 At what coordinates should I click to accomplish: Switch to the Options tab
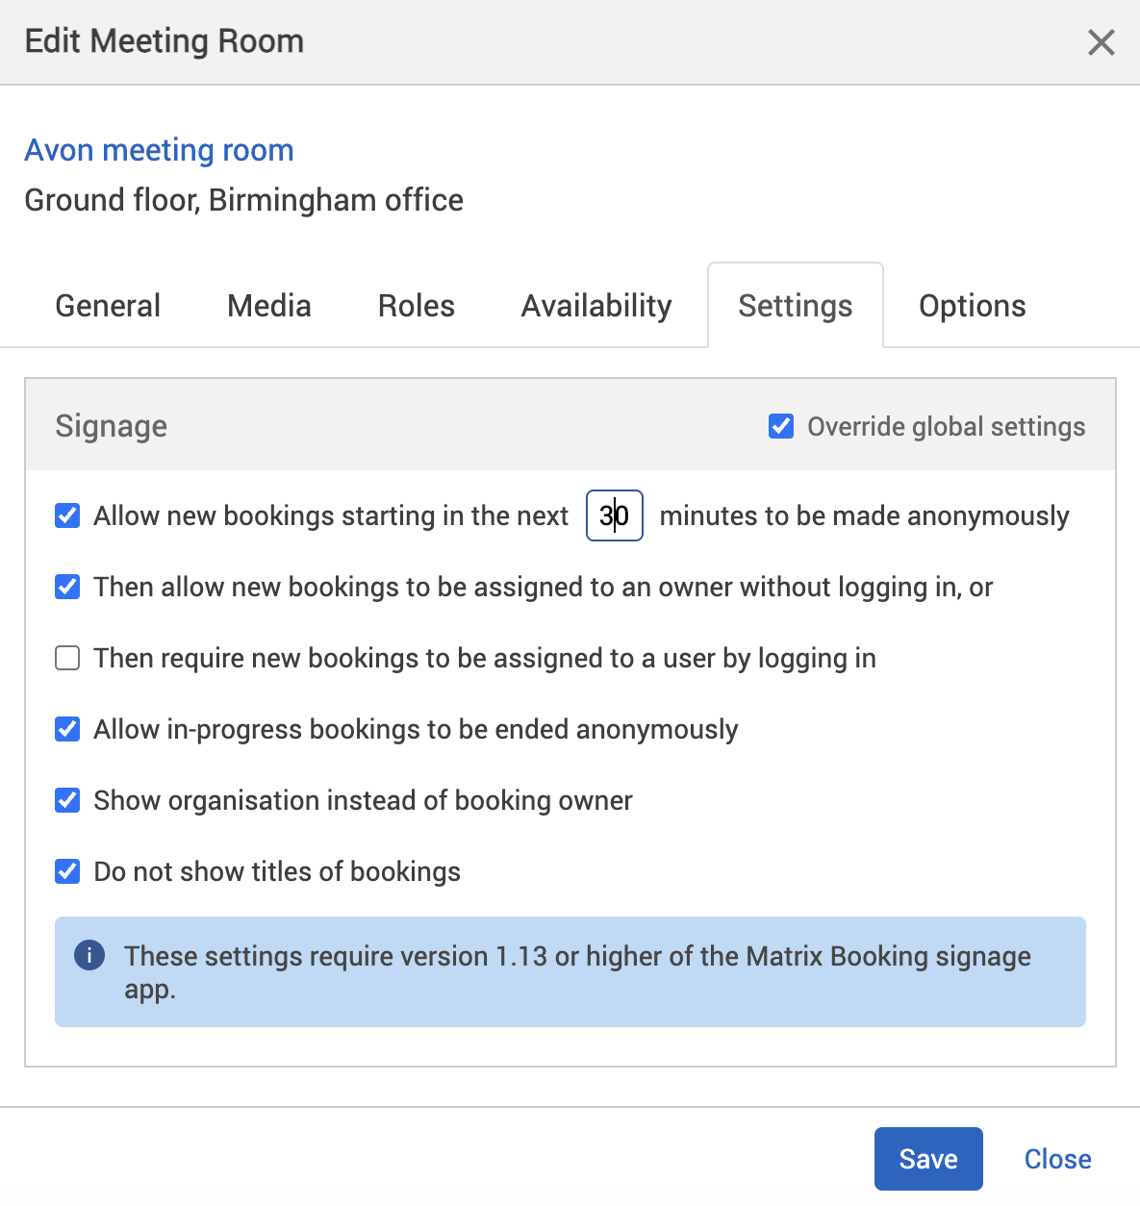tap(972, 305)
